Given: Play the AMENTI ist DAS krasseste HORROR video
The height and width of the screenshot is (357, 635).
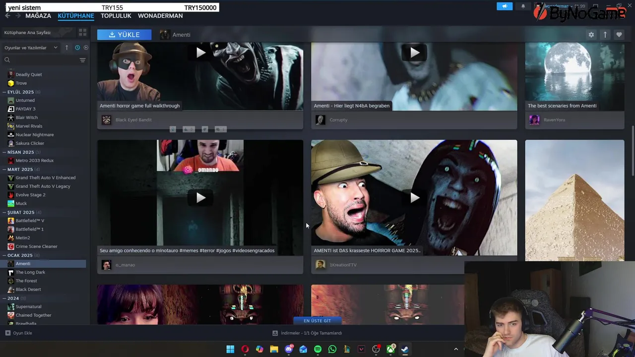Looking at the screenshot, I should 414,198.
